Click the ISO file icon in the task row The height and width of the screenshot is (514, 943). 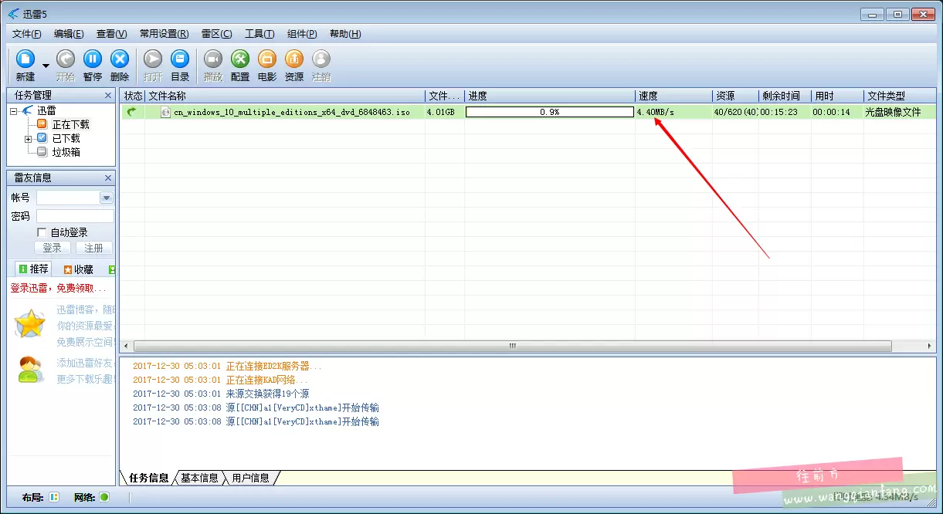pyautogui.click(x=165, y=112)
